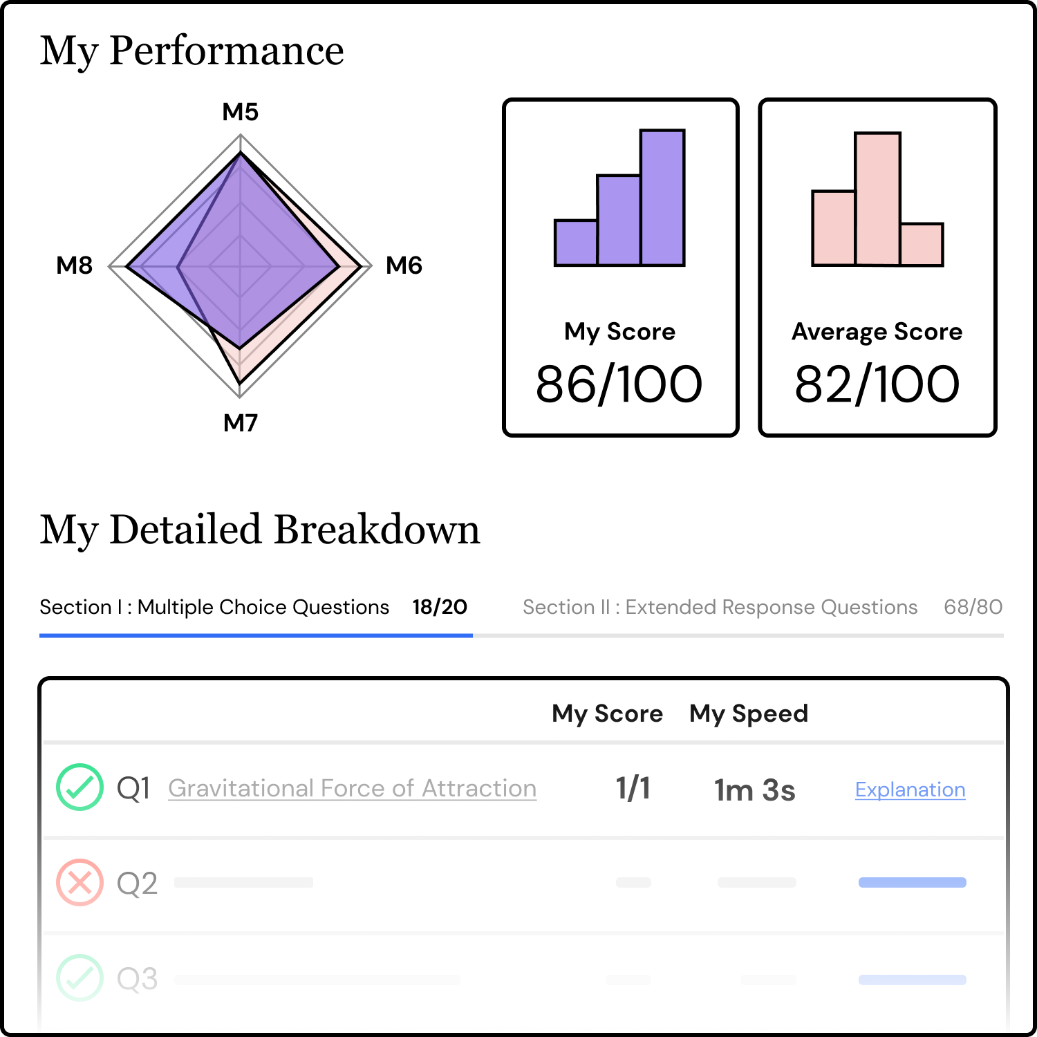The image size is (1037, 1037).
Task: Expand the Q2 explanation entry
Action: click(911, 882)
